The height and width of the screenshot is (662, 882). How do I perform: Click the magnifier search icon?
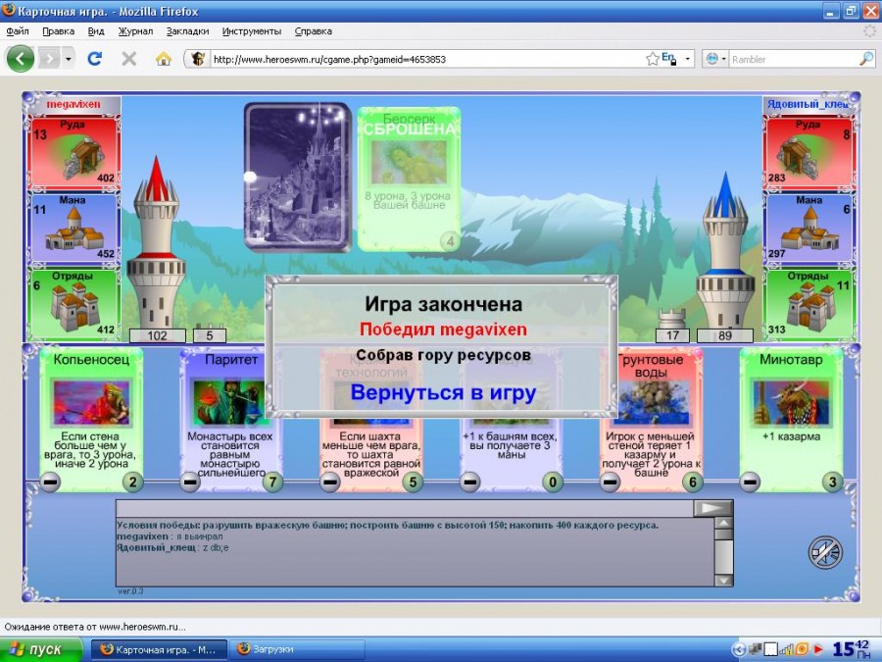pos(867,59)
